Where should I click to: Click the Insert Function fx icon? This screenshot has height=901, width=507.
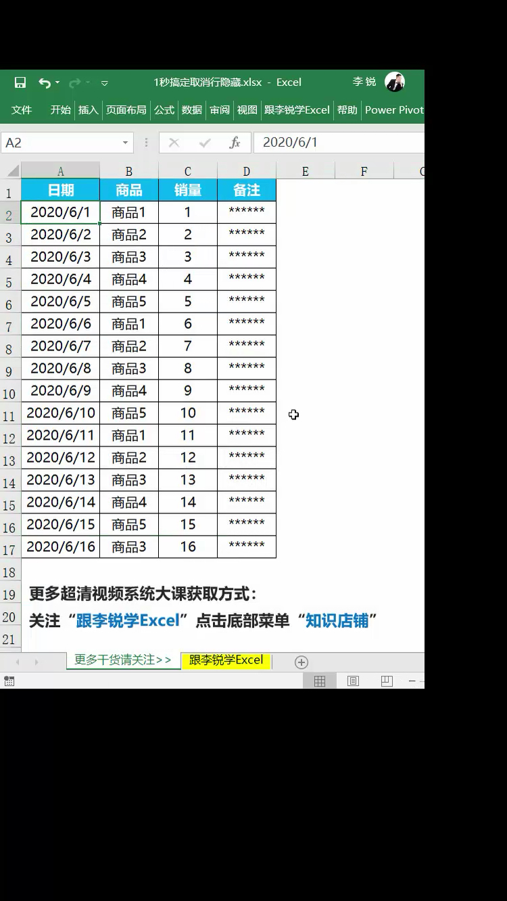(235, 143)
